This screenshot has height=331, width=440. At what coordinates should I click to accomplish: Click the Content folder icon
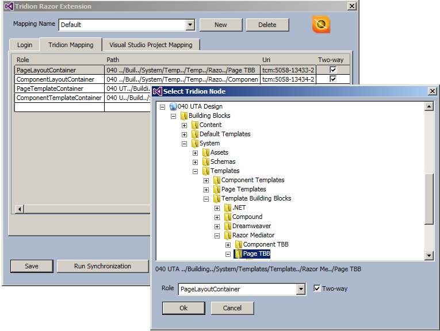(x=195, y=125)
